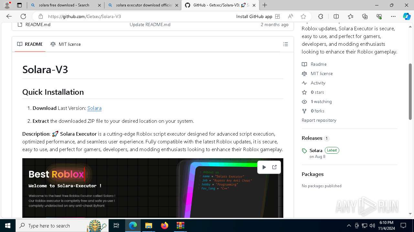The height and width of the screenshot is (232, 414).
Task: Open README outline list icon
Action: click(285, 44)
